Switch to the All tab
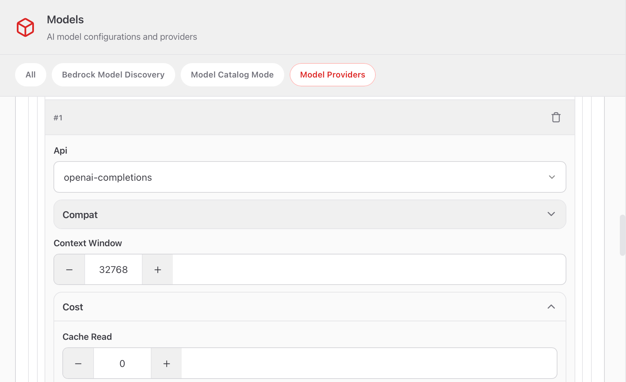This screenshot has width=626, height=382. coord(31,75)
